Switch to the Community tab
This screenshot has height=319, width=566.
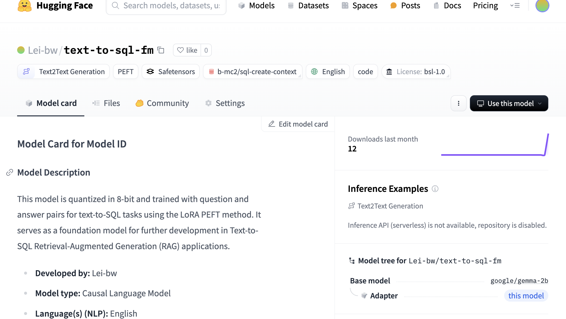(x=162, y=103)
